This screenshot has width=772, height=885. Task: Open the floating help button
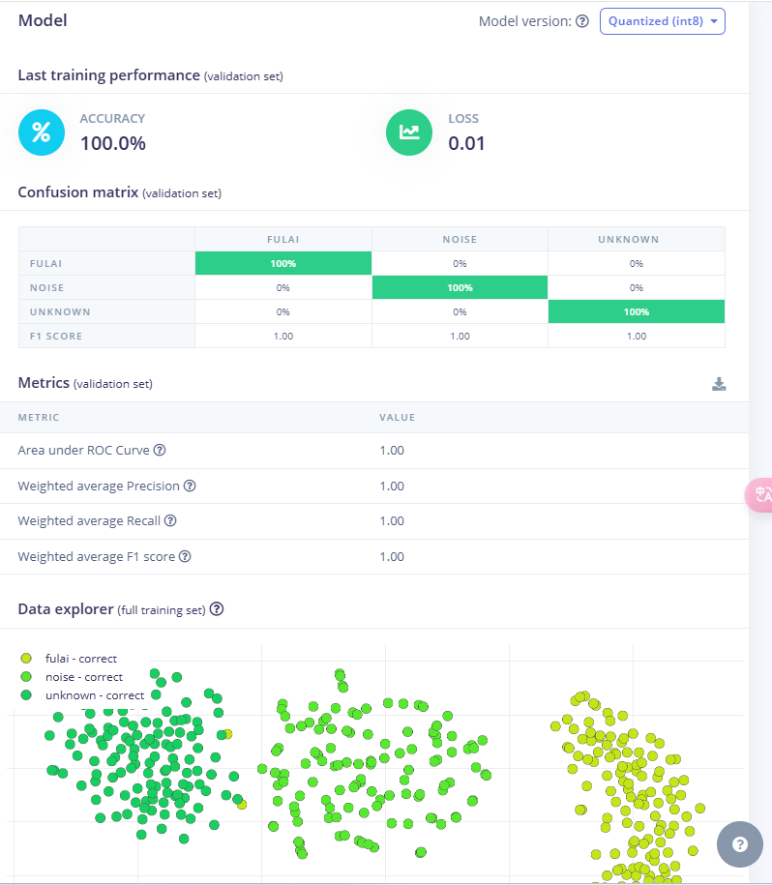point(740,844)
